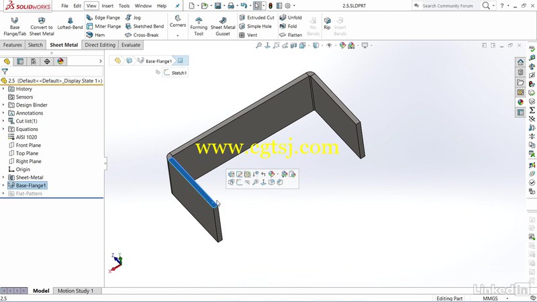Flatten the sheet metal part
537x302 pixels.
point(291,35)
